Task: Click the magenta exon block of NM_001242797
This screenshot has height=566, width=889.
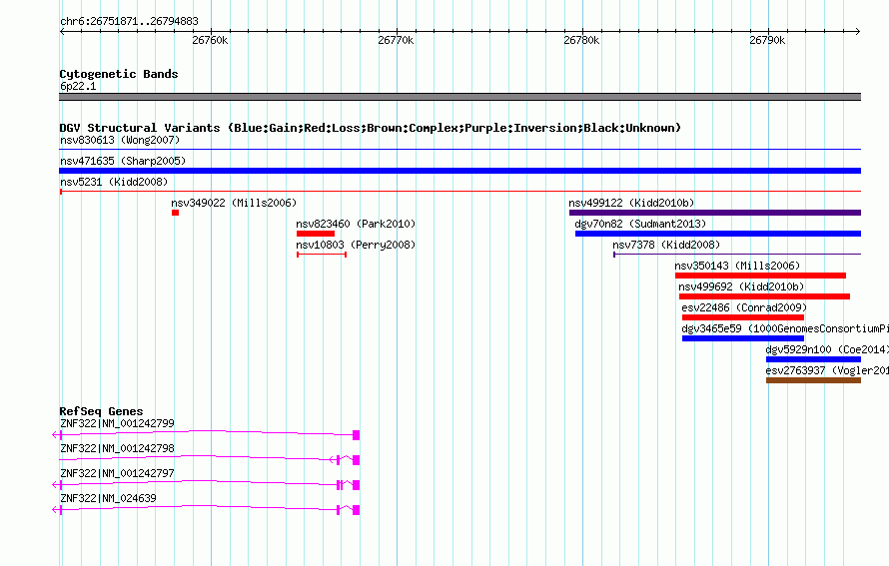Action: pos(356,485)
